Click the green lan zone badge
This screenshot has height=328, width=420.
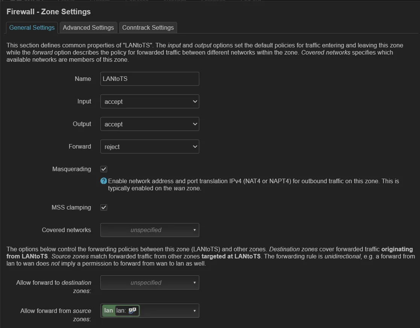[x=109, y=311]
